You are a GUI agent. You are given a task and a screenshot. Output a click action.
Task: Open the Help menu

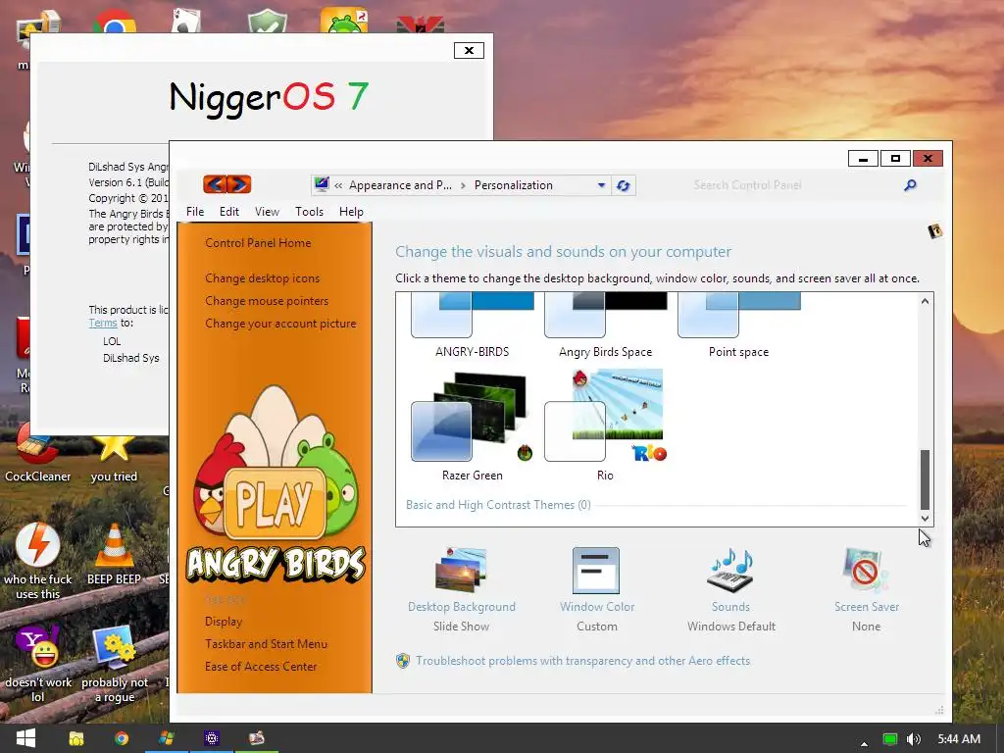point(351,212)
